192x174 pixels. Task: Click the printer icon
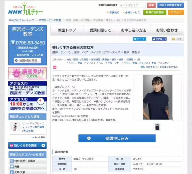tap(143, 67)
